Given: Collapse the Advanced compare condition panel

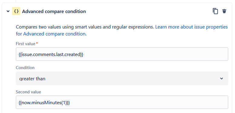Looking at the screenshot, I should coord(8,11).
